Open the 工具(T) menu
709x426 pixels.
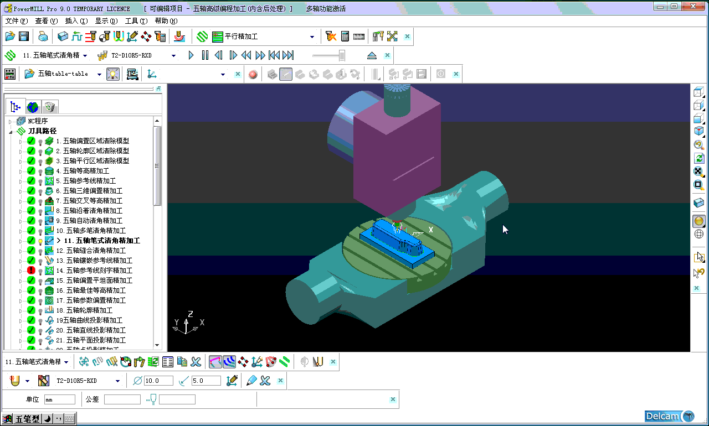coord(136,21)
